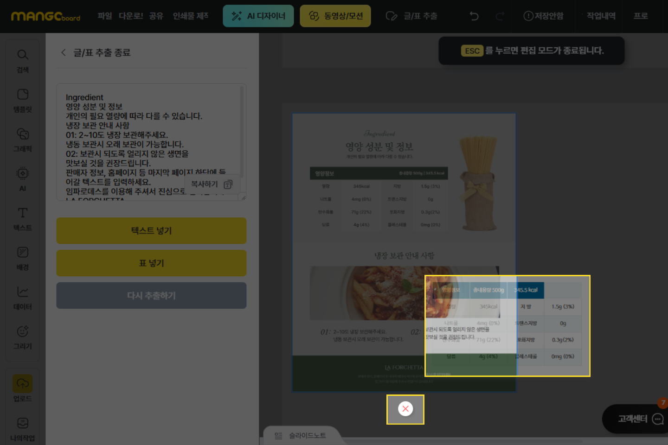Screen dimensions: 668x445
Task: Select the AI tool in sidebar
Action: 22,179
